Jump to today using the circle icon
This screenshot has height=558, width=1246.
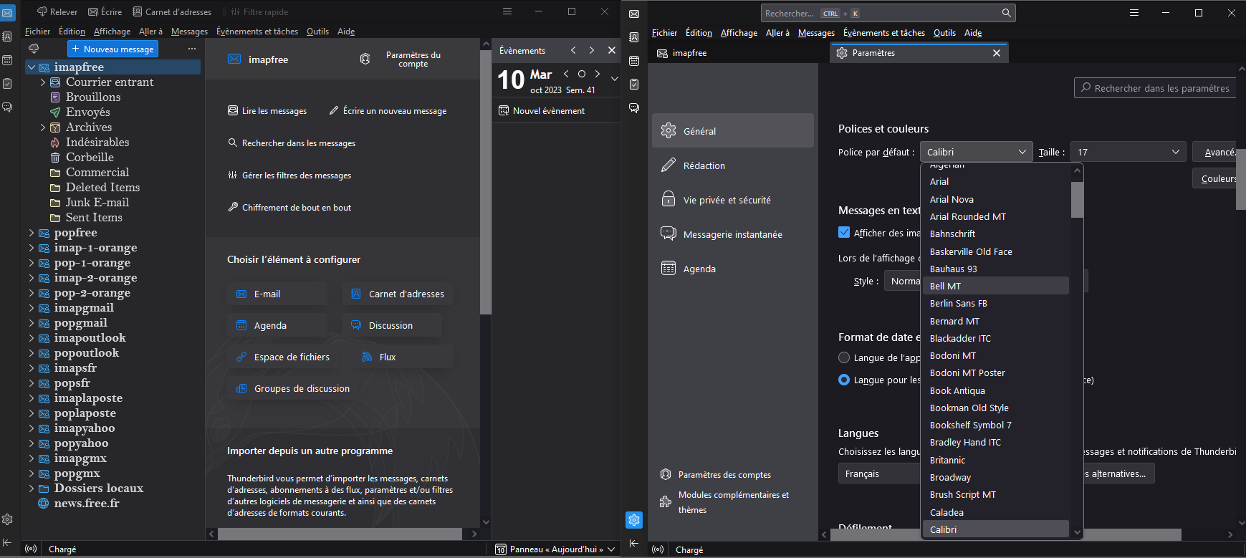point(582,73)
